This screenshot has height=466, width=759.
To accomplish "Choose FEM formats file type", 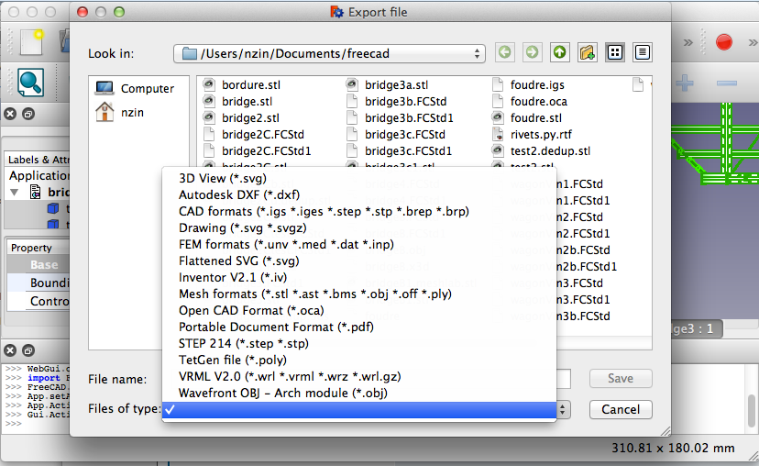I will point(359,244).
